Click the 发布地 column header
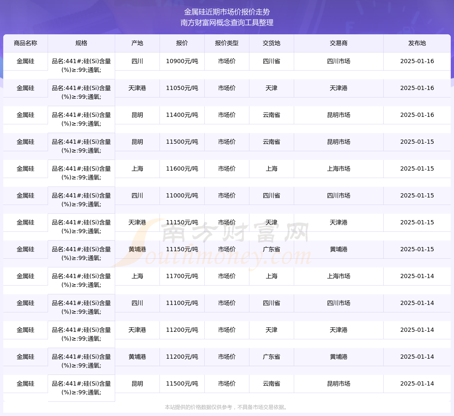This screenshot has width=454, height=416. pyautogui.click(x=417, y=43)
